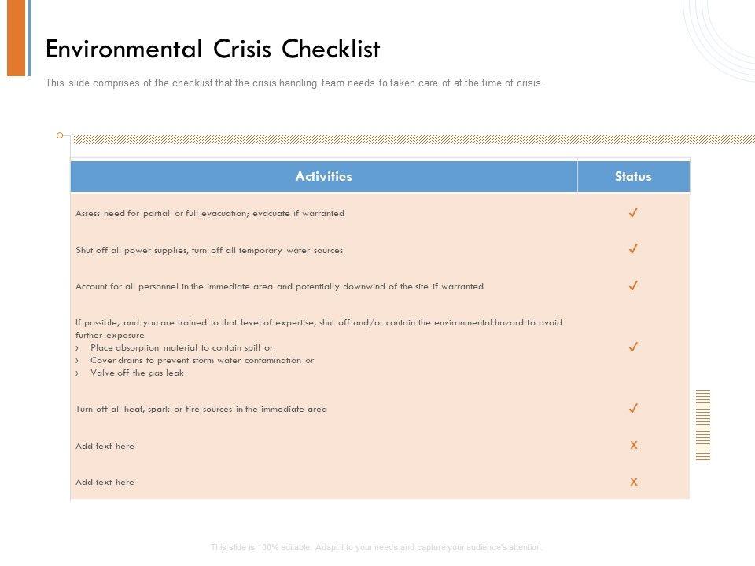Image resolution: width=755 pixels, height=566 pixels.
Task: Click the X mark in the last 'Add text here' row
Action: pos(634,482)
